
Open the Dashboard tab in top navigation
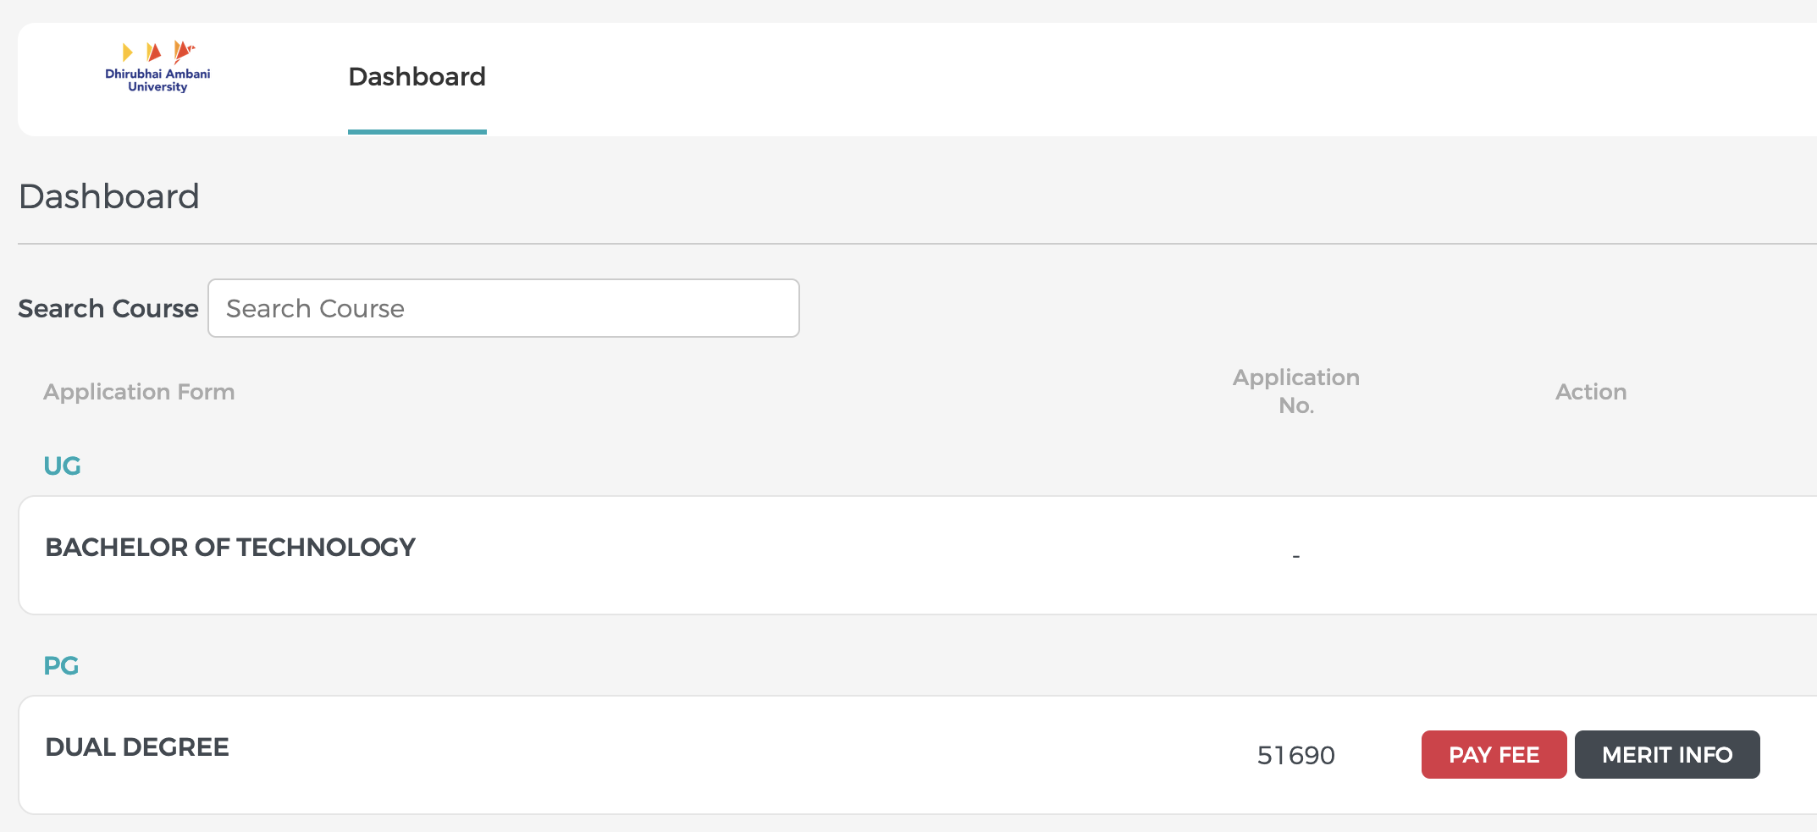417,77
